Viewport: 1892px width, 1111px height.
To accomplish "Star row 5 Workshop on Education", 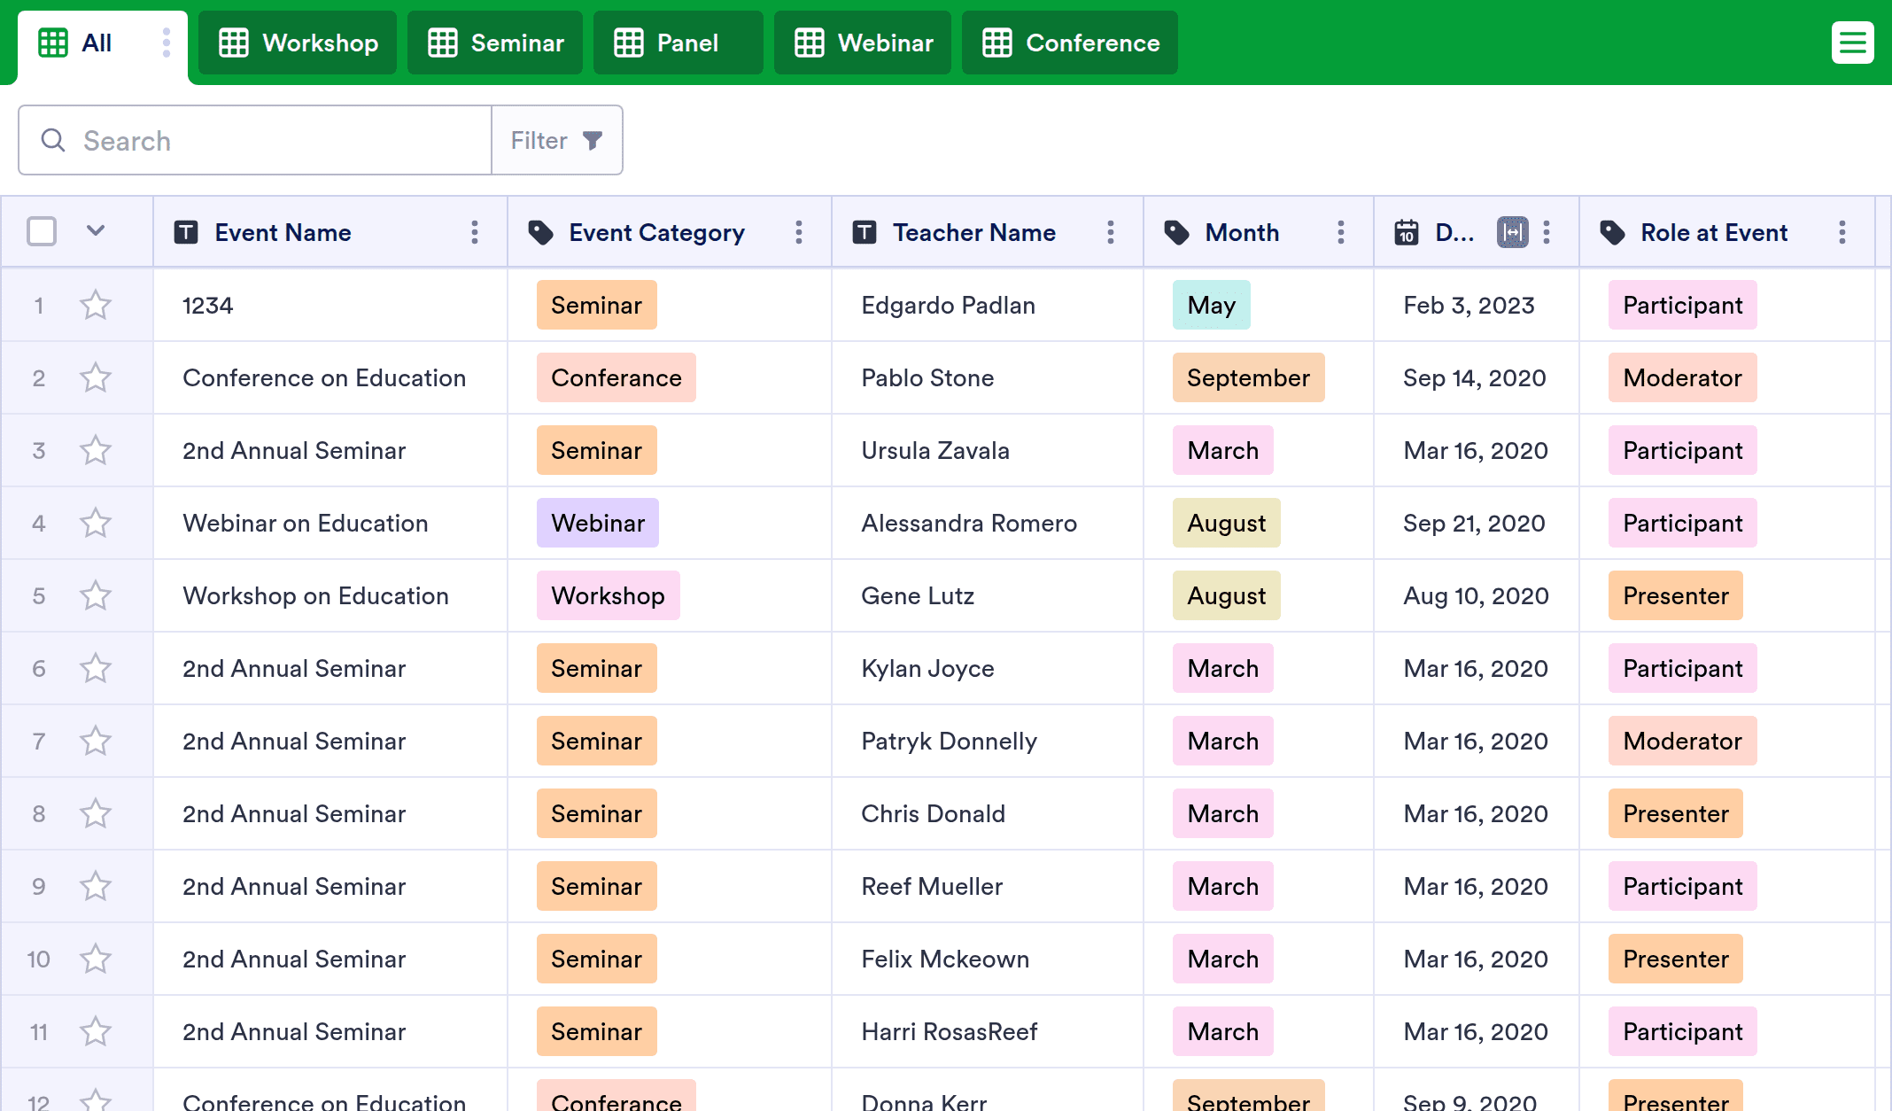I will [96, 595].
